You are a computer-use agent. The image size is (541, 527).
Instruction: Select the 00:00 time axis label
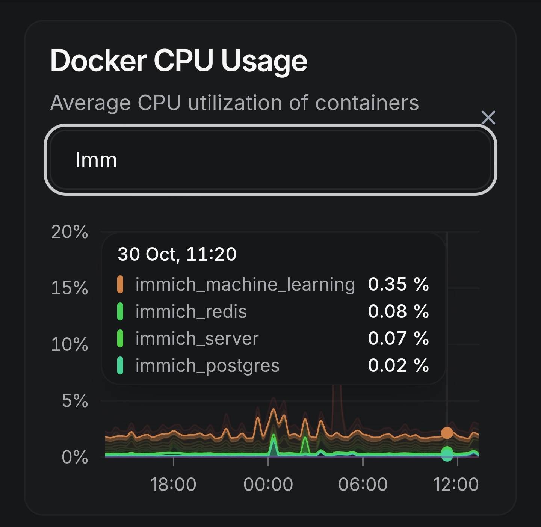tap(268, 484)
